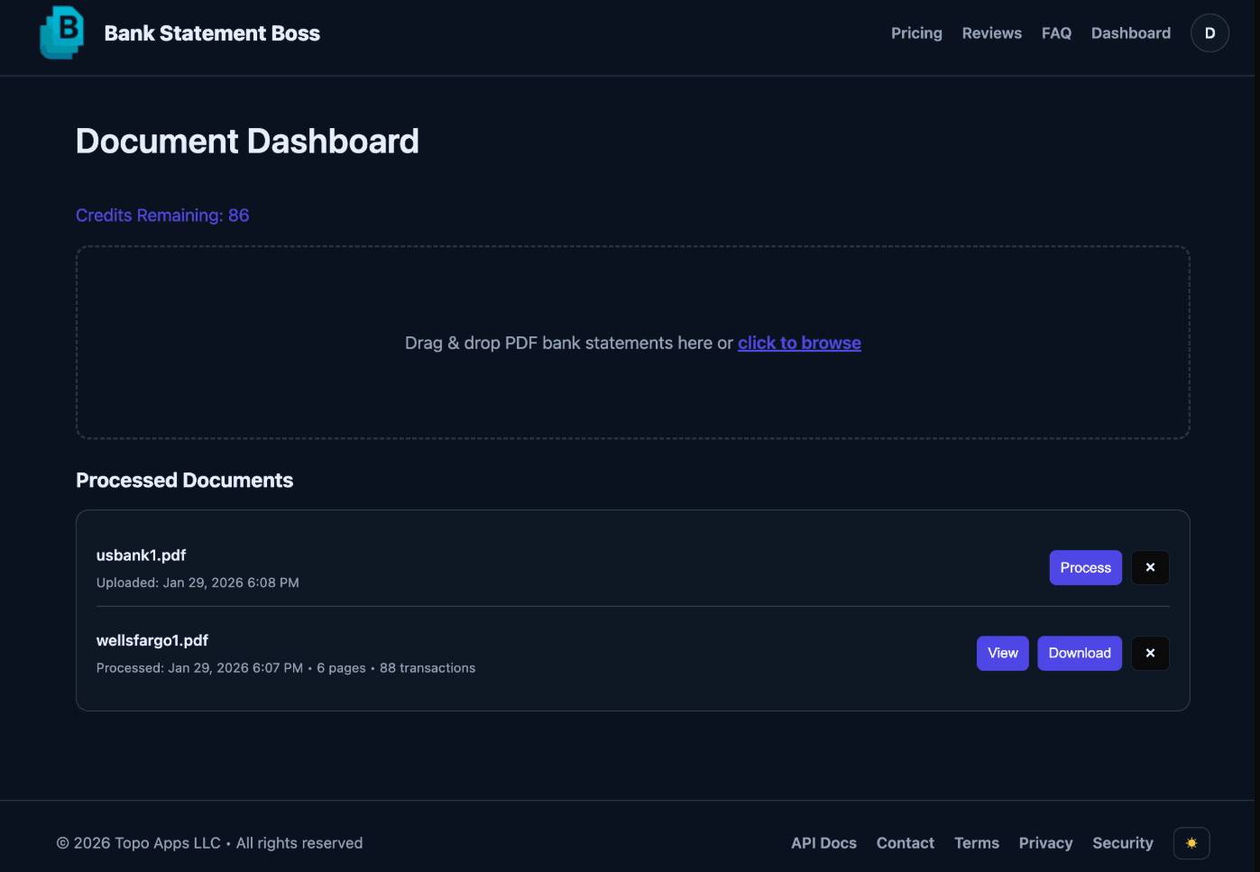Click the Bank Statement Boss logo icon
The height and width of the screenshot is (872, 1260).
click(x=61, y=32)
